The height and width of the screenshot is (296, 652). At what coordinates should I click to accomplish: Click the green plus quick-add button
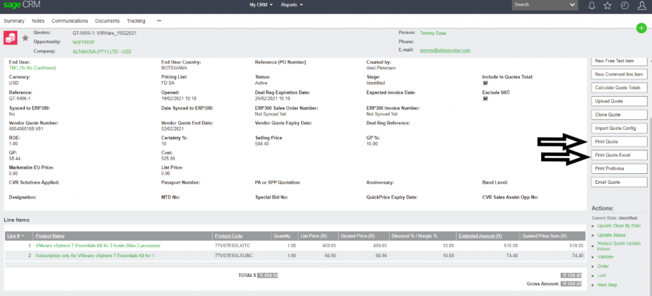[641, 28]
